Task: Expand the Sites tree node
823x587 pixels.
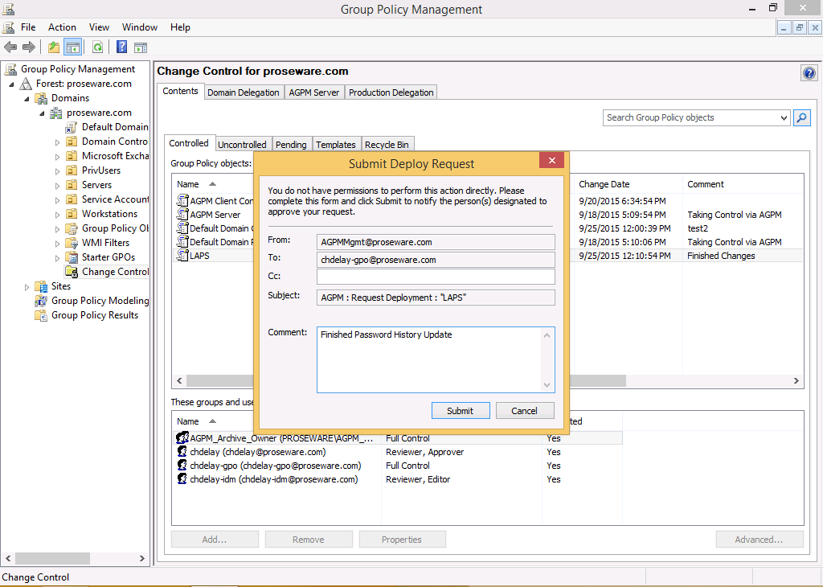Action: click(x=27, y=287)
